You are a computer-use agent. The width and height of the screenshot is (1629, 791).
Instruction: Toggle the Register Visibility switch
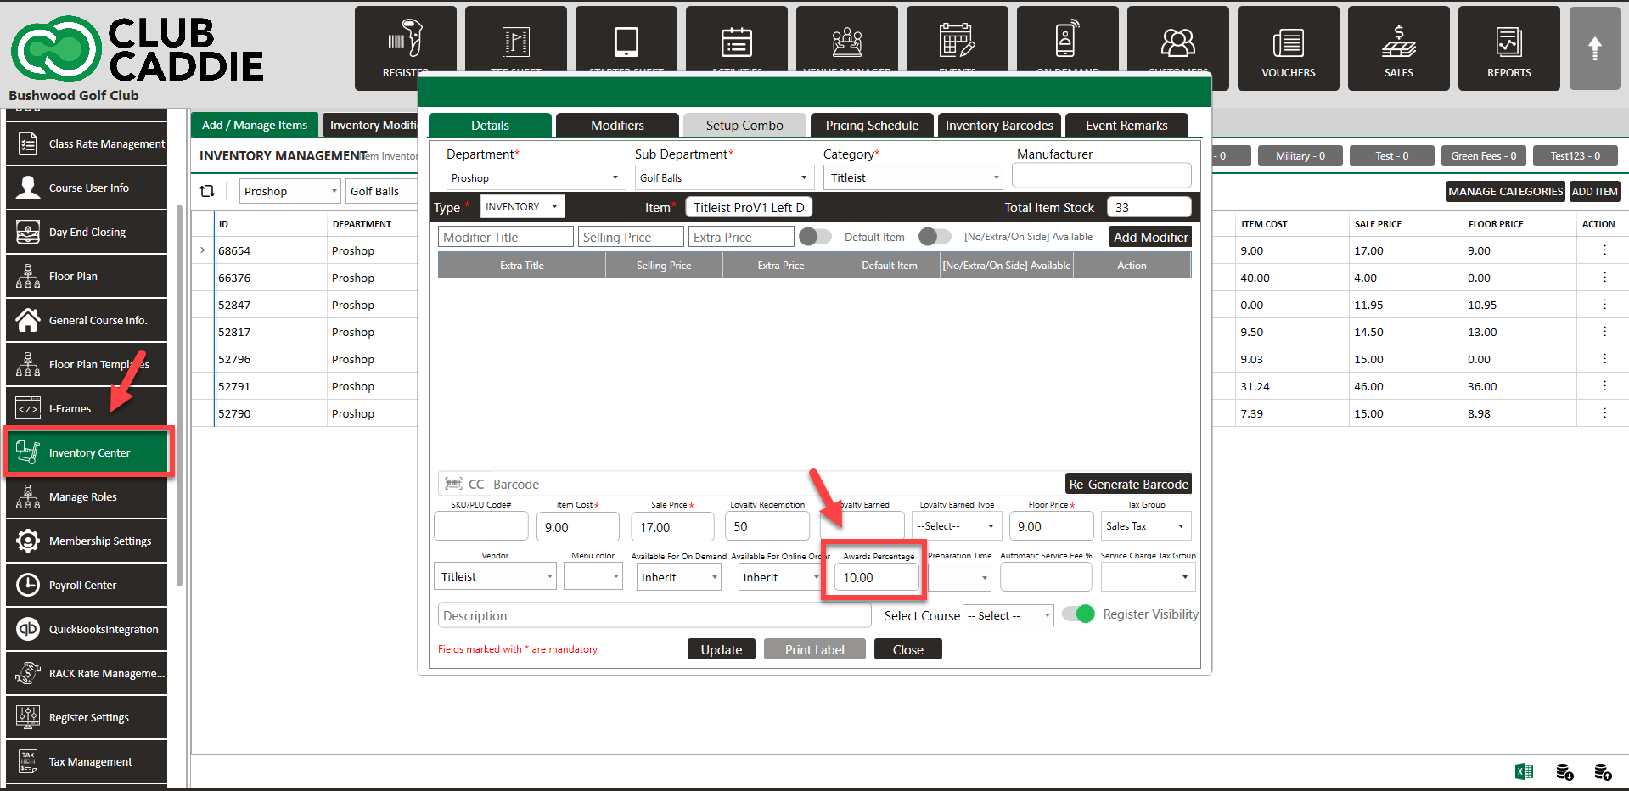coord(1079,614)
